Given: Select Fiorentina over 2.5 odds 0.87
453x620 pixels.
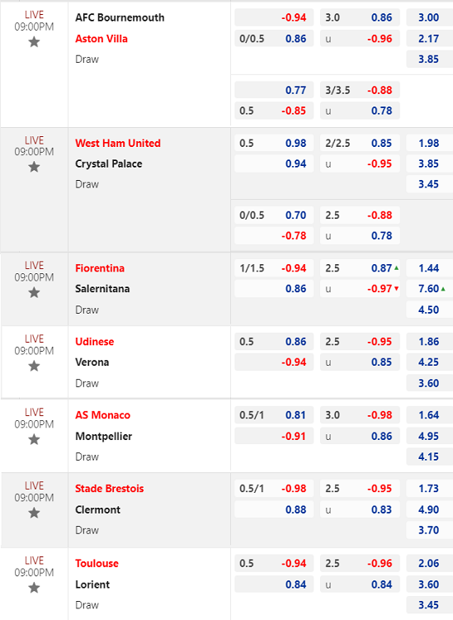Looking at the screenshot, I should pos(360,268).
